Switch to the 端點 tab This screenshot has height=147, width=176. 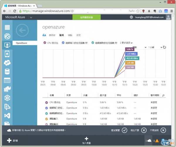point(70,35)
